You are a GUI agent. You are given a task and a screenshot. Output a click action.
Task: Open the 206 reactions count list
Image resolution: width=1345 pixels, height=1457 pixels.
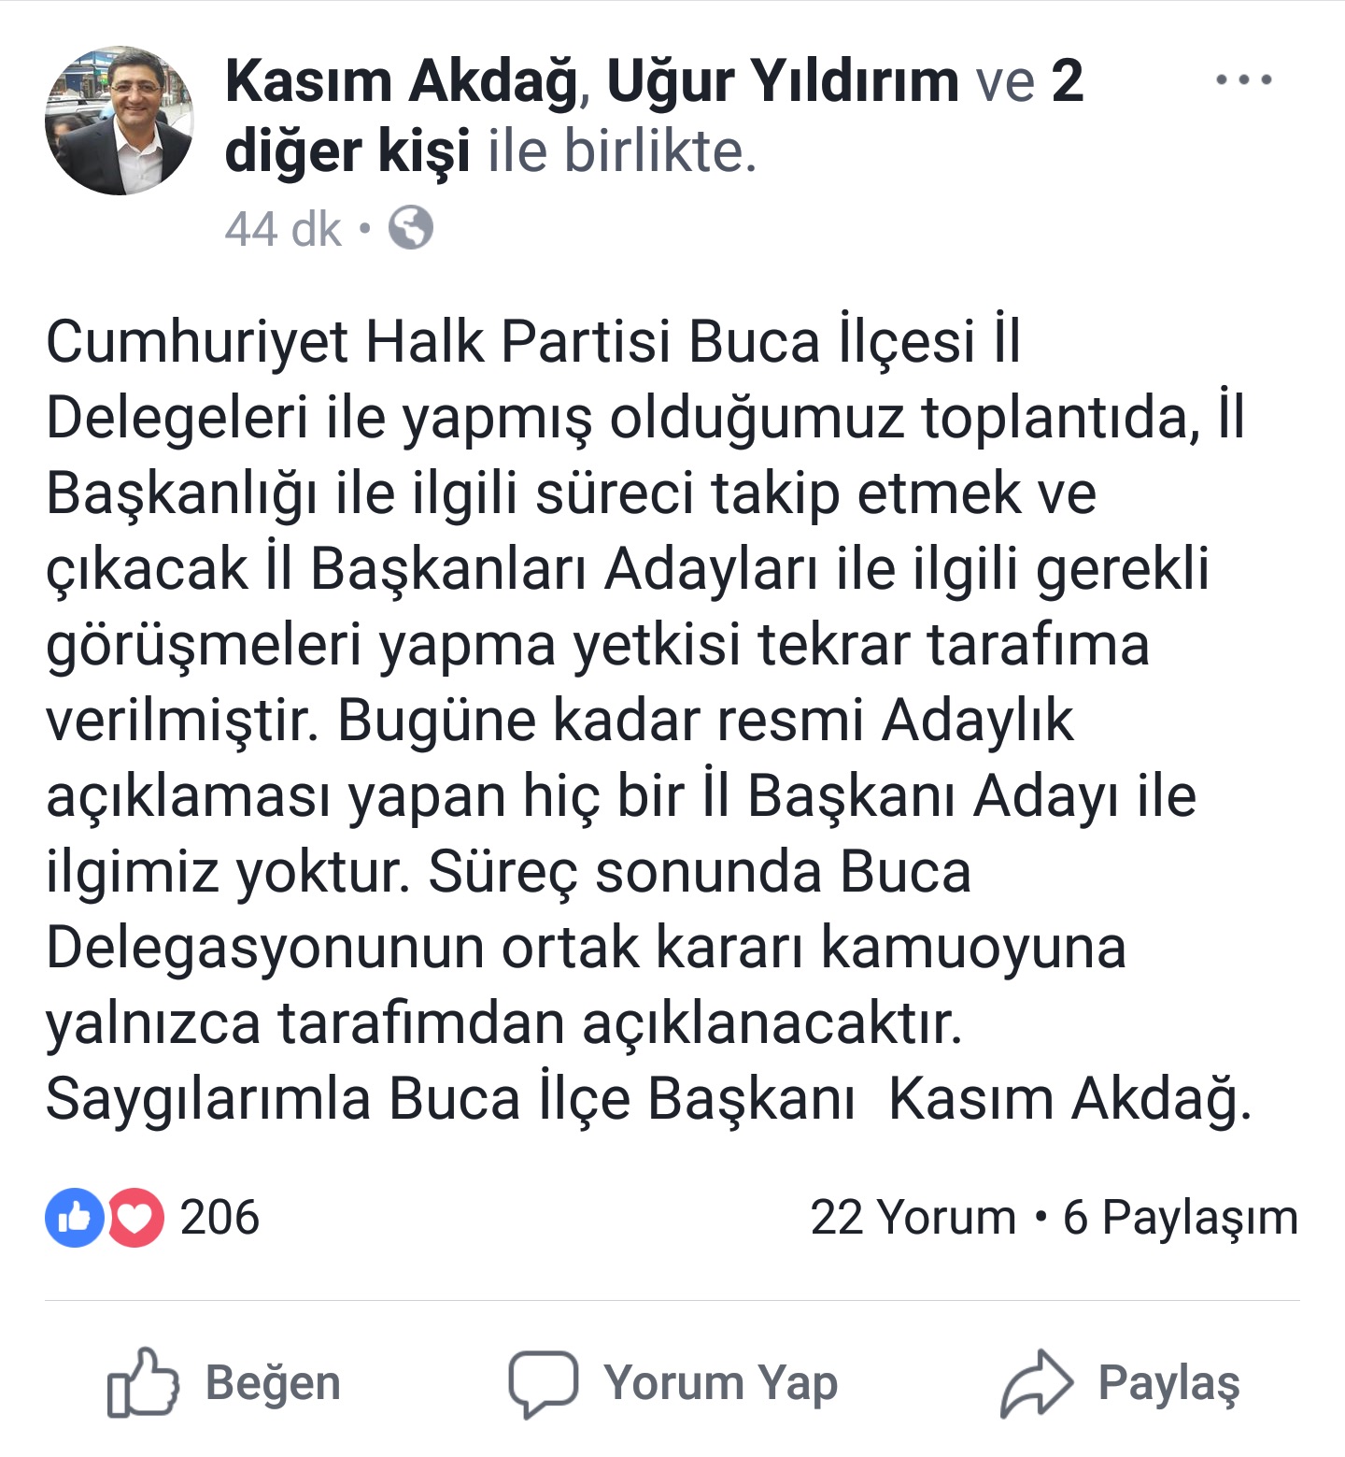(219, 1218)
